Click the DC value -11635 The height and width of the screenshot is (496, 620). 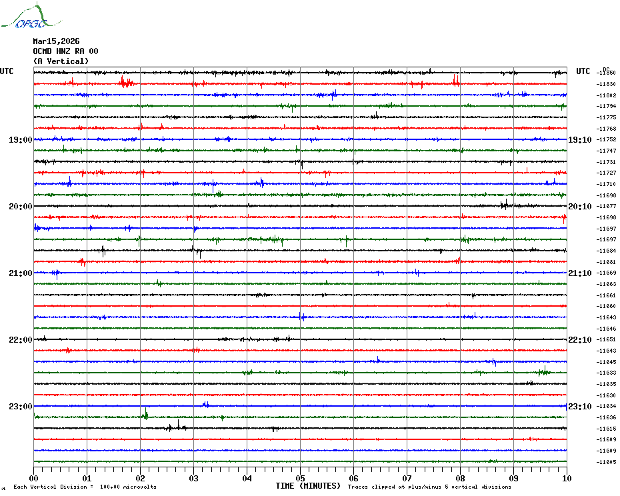coord(606,384)
